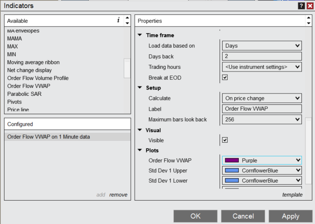
Task: Open the Trading hours dropdown
Action: tap(262, 67)
